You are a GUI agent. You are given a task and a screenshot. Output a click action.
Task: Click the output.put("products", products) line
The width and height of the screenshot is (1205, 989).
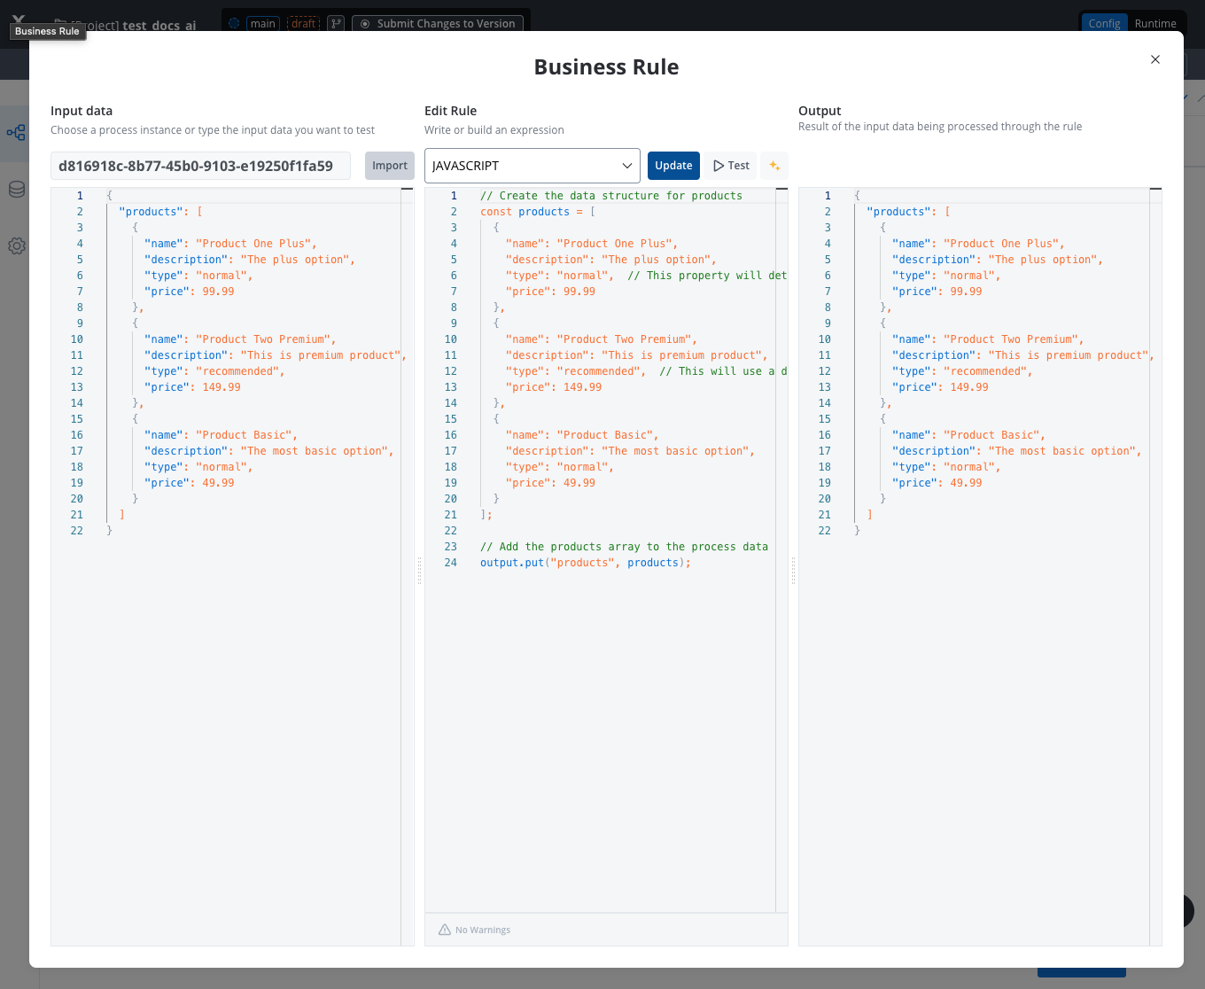pos(585,563)
